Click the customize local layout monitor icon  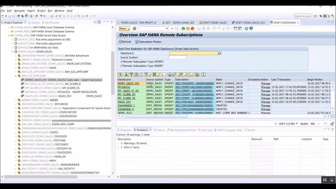251,28
